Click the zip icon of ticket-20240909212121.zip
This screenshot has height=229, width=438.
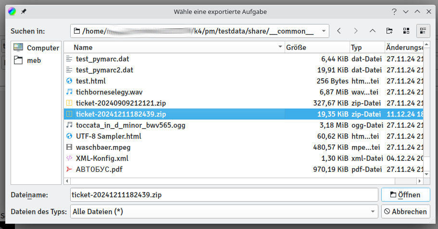69,103
